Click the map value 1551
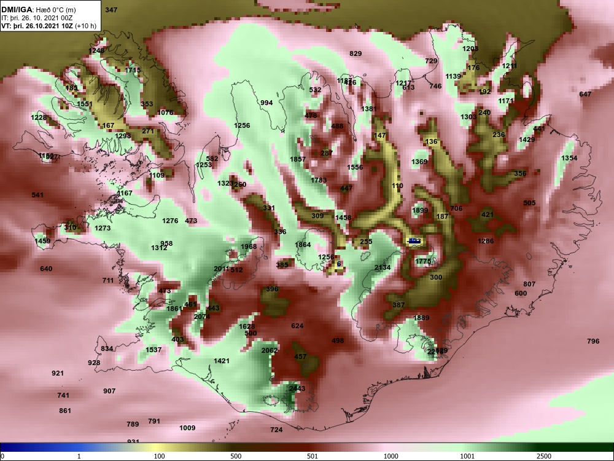This screenshot has width=614, height=461. coord(85,104)
